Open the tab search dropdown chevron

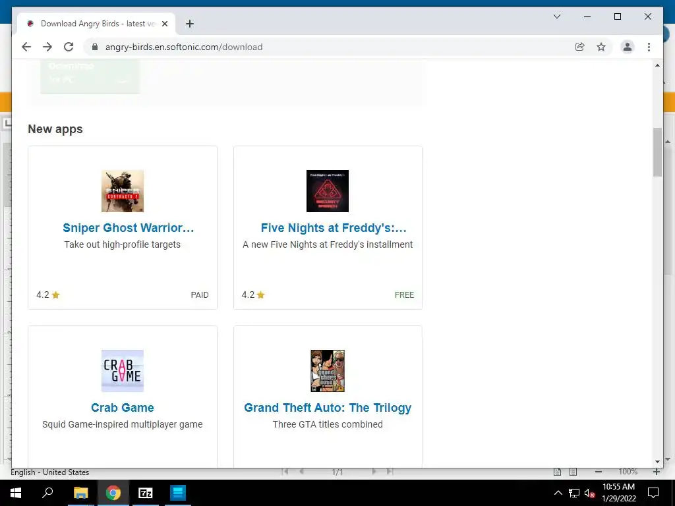click(x=556, y=16)
